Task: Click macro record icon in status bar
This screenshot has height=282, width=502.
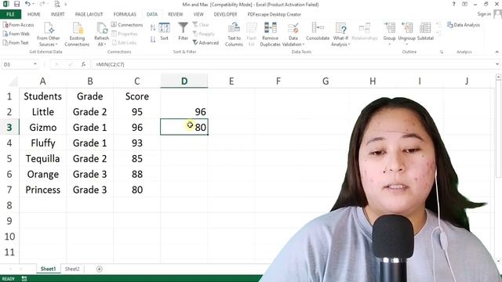Action: point(24,279)
